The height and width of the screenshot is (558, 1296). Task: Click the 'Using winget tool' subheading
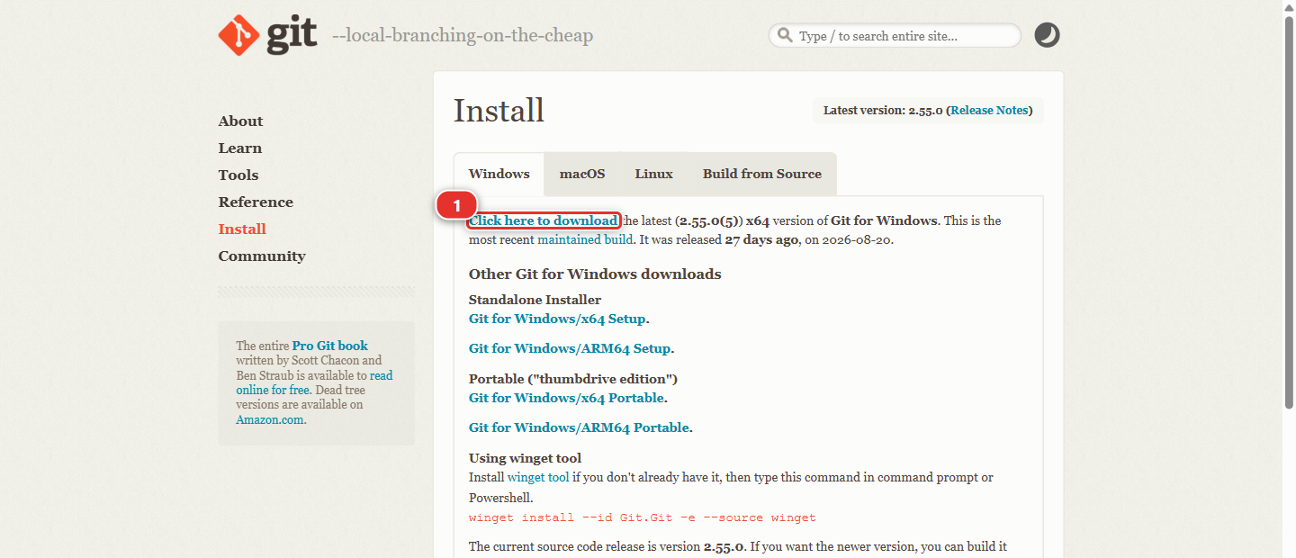[x=525, y=458]
